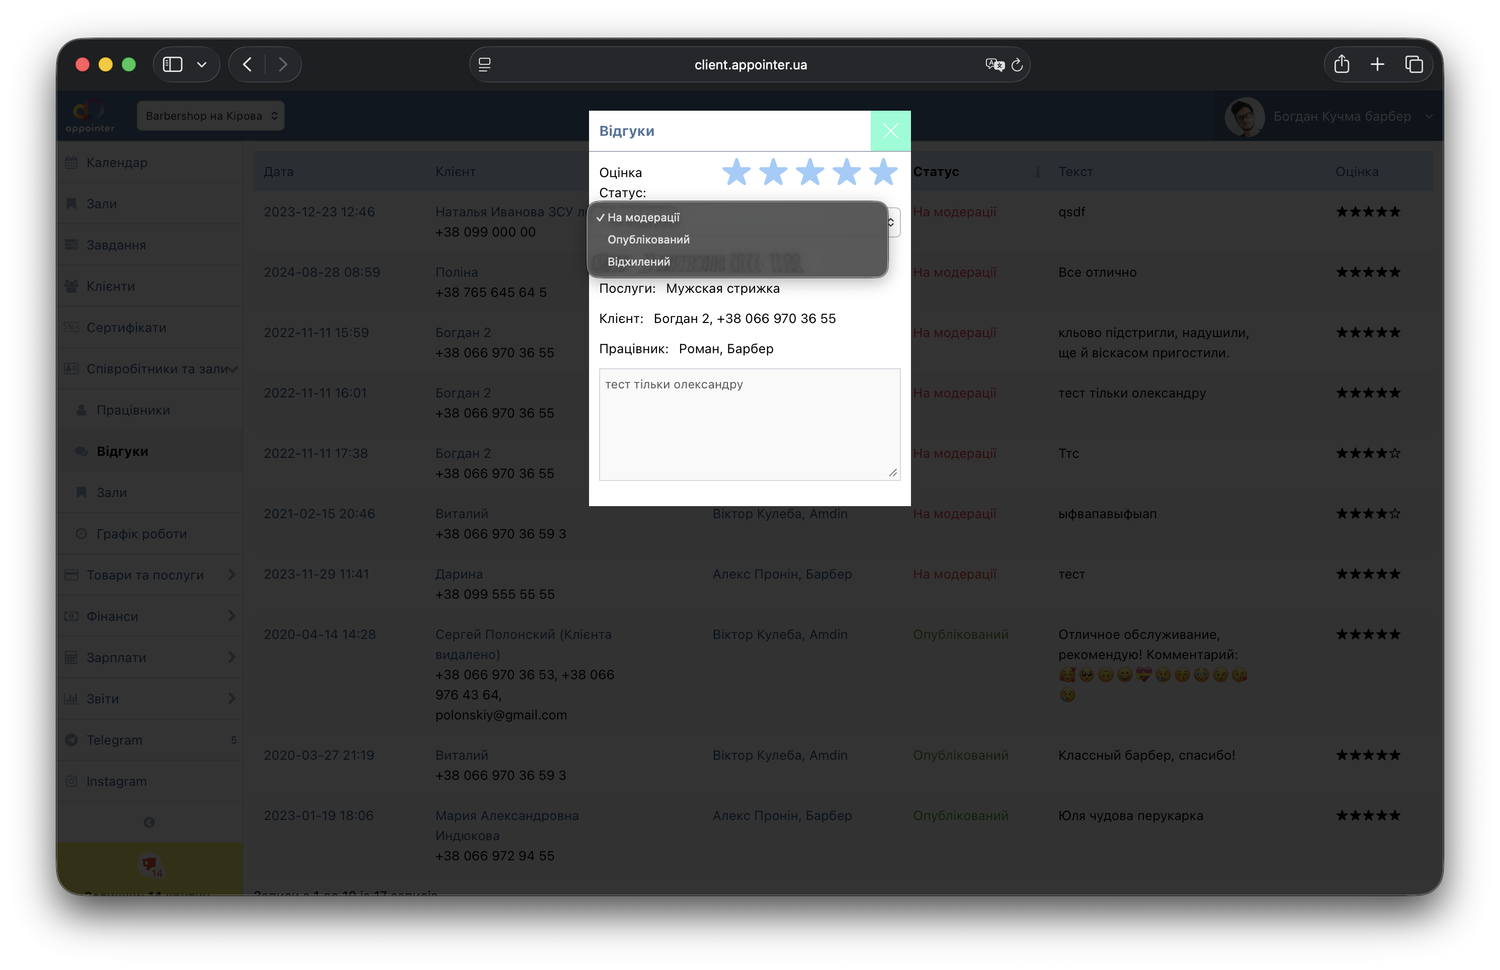Click Safari share icon

click(x=1342, y=64)
